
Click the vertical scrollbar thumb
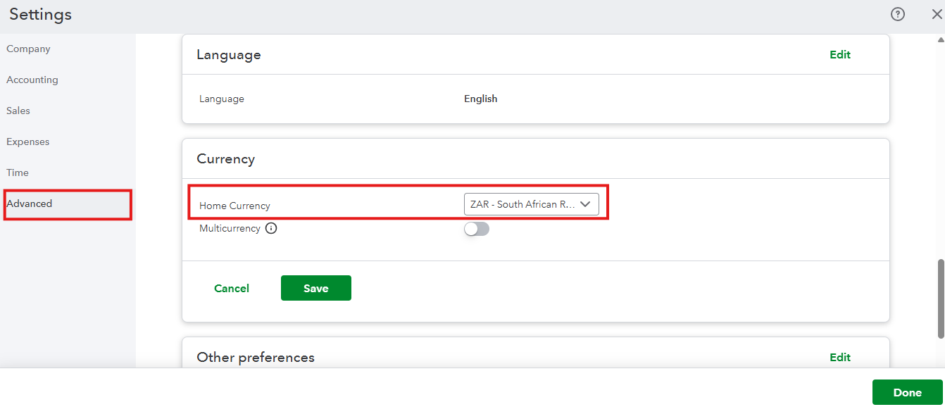pyautogui.click(x=941, y=299)
